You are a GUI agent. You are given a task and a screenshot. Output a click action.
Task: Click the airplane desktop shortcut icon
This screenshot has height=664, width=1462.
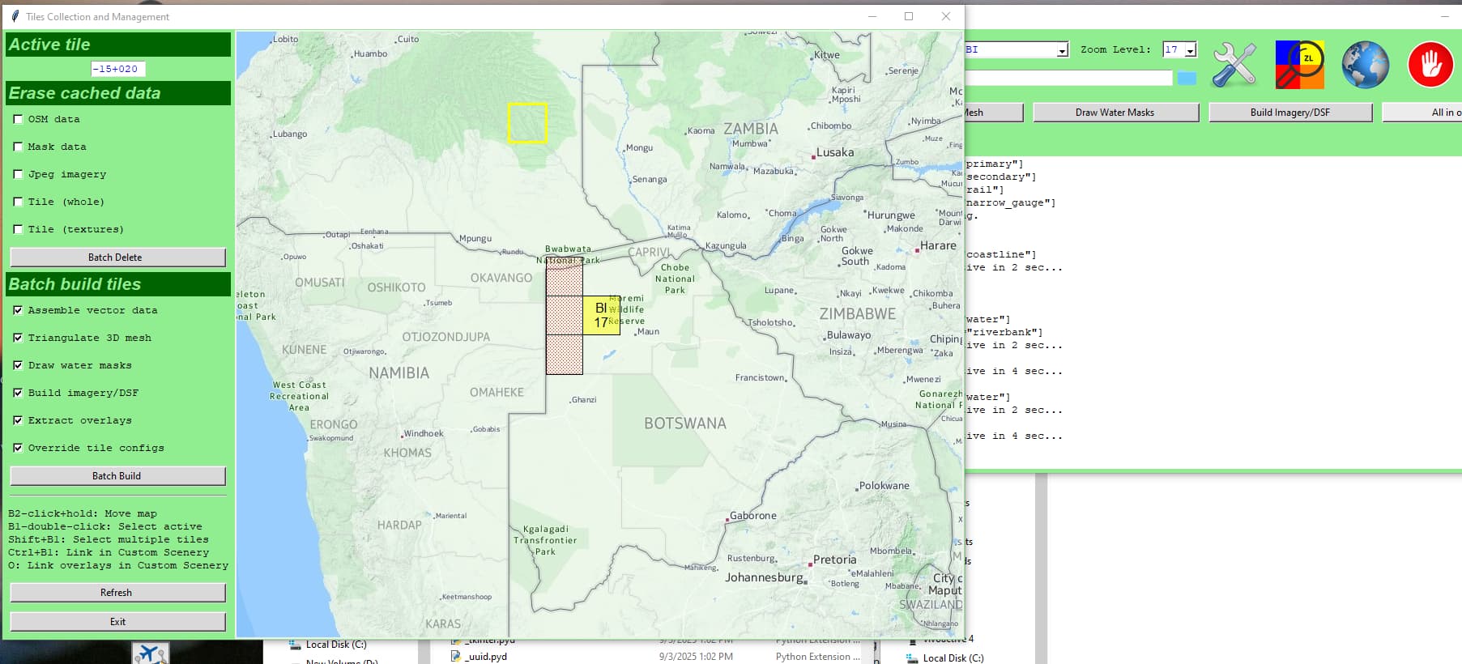[151, 653]
